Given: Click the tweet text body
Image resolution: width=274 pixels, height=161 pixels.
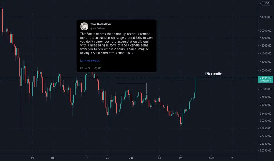Looking at the screenshot, I should [116, 44].
